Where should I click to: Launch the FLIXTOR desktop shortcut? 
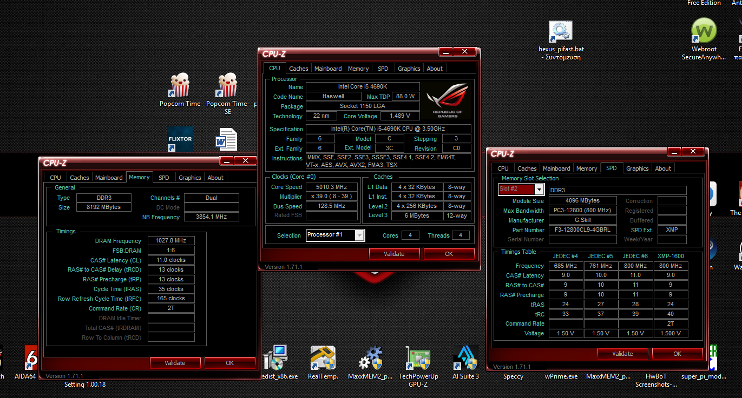(180, 139)
